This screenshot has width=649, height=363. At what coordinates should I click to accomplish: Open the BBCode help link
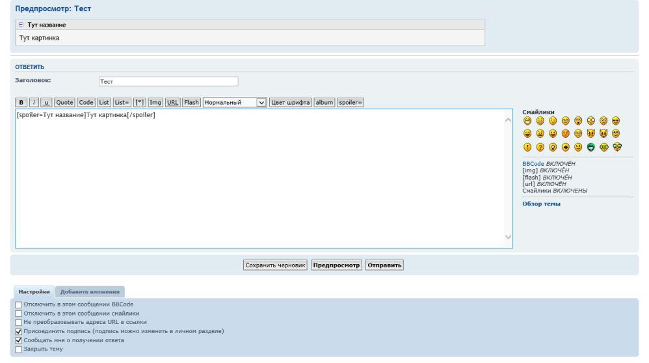coord(535,163)
